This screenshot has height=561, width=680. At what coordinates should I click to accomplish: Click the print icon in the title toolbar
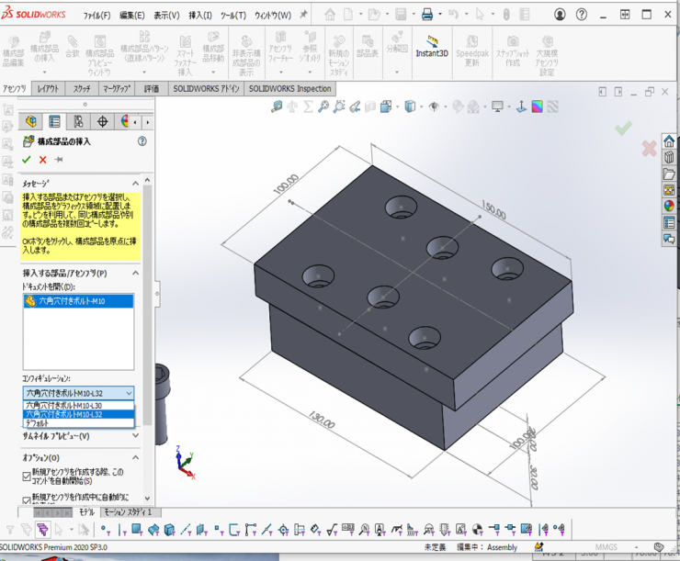[426, 15]
